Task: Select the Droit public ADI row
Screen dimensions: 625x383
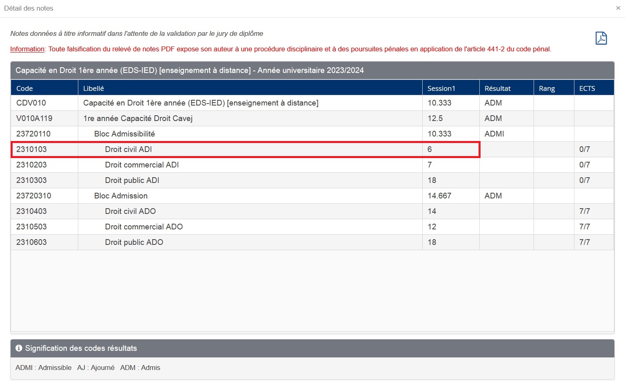Action: pyautogui.click(x=132, y=180)
